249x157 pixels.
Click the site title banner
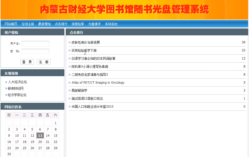[x=124, y=10]
